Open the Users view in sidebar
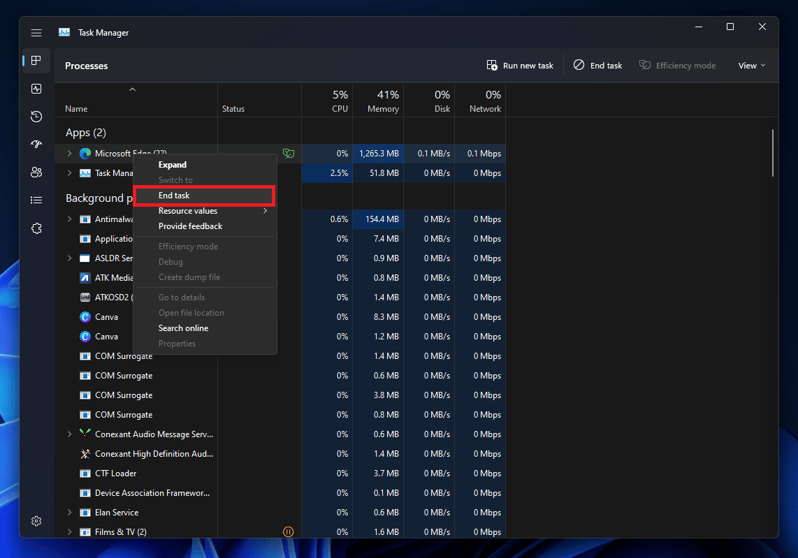 [x=36, y=172]
